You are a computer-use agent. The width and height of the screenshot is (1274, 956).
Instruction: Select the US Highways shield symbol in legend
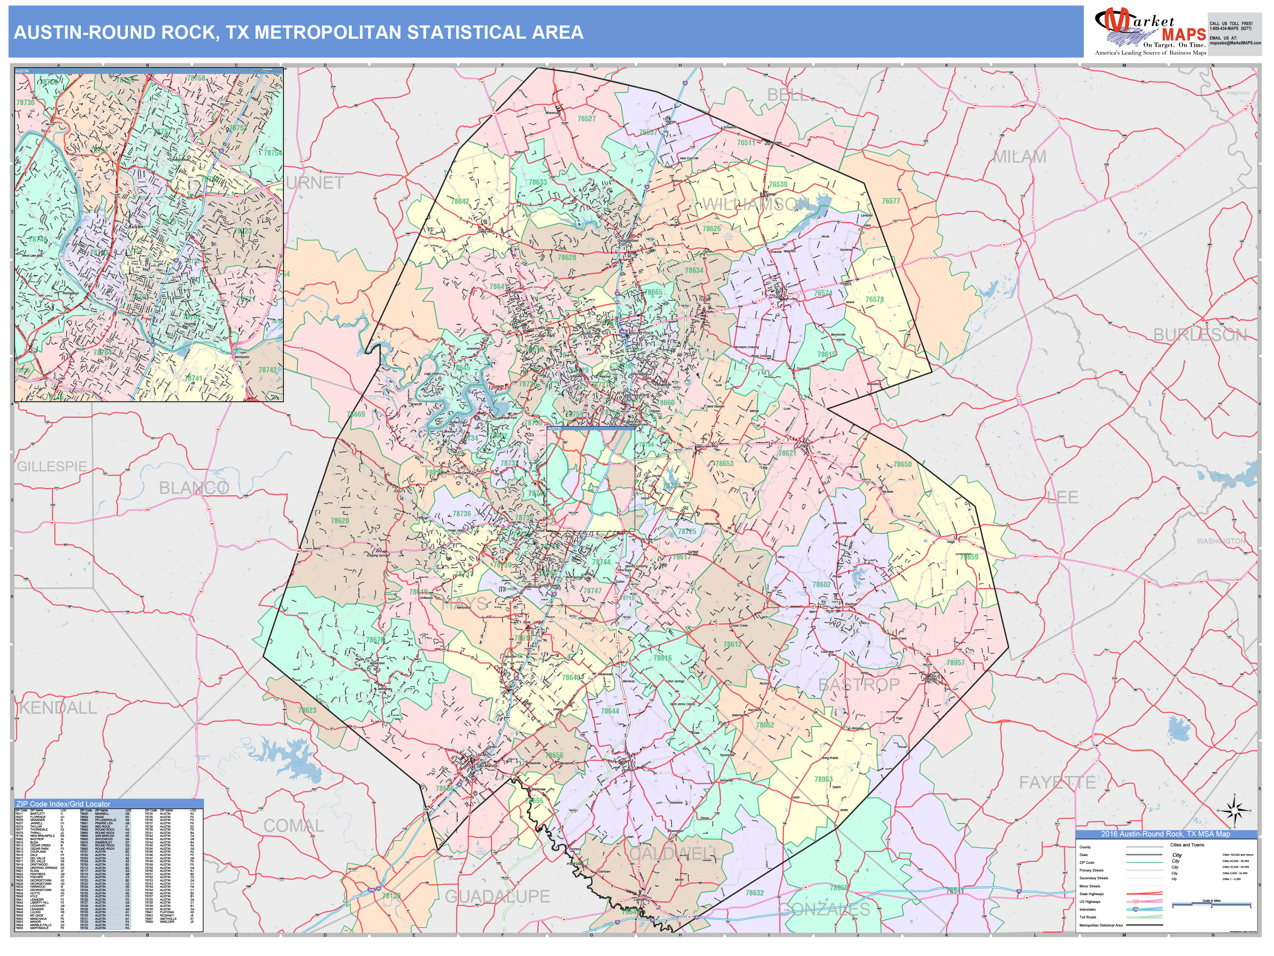pyautogui.click(x=1136, y=901)
